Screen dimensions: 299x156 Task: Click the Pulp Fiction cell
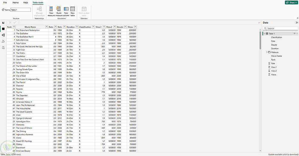click(x=32, y=43)
